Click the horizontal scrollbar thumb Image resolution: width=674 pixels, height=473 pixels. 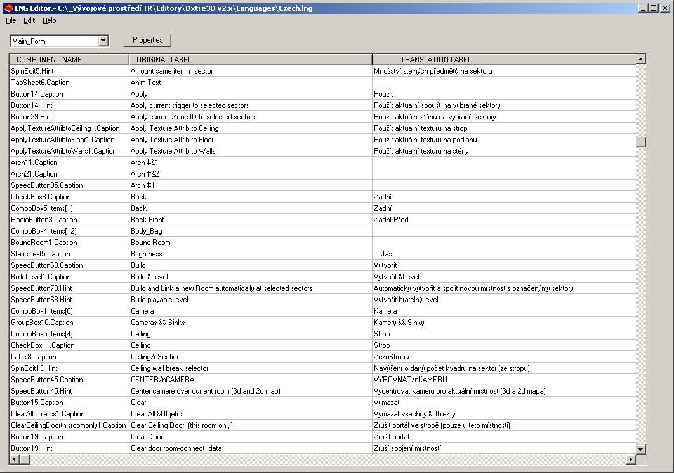[25, 459]
